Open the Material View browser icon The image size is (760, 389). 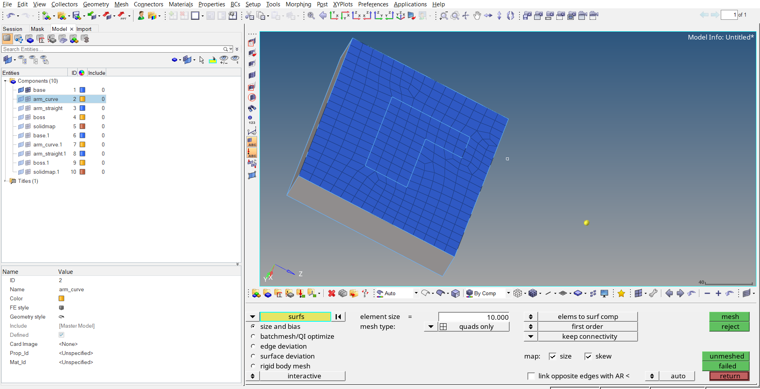coord(41,39)
